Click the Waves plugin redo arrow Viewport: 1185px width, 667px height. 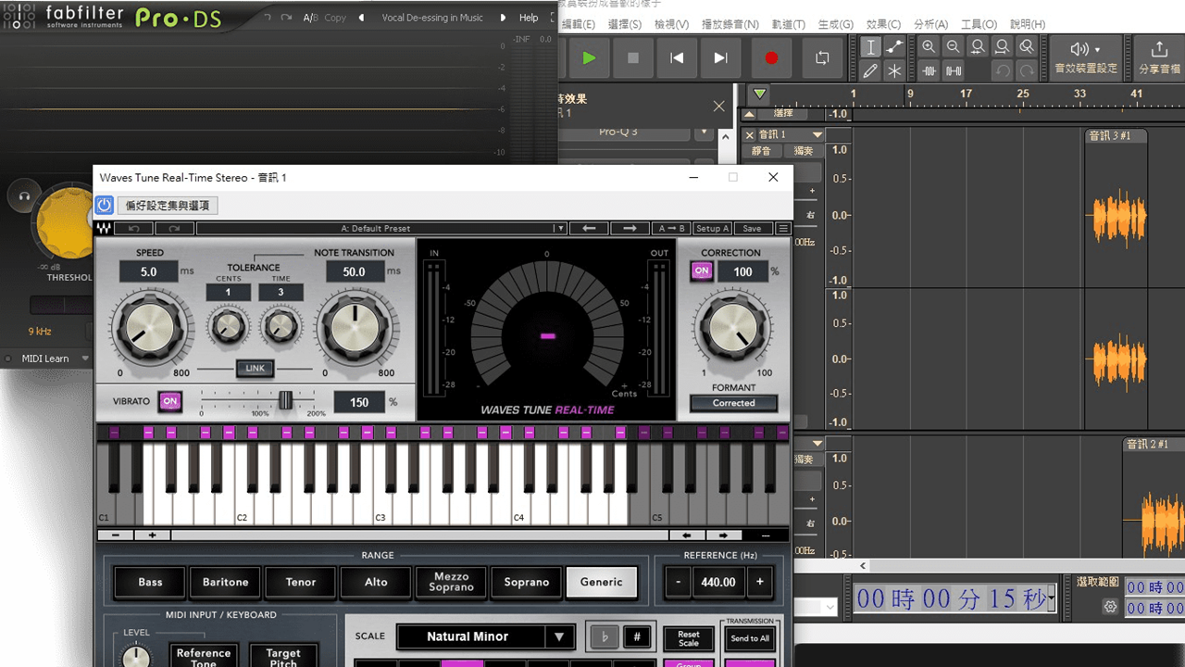[x=173, y=229]
